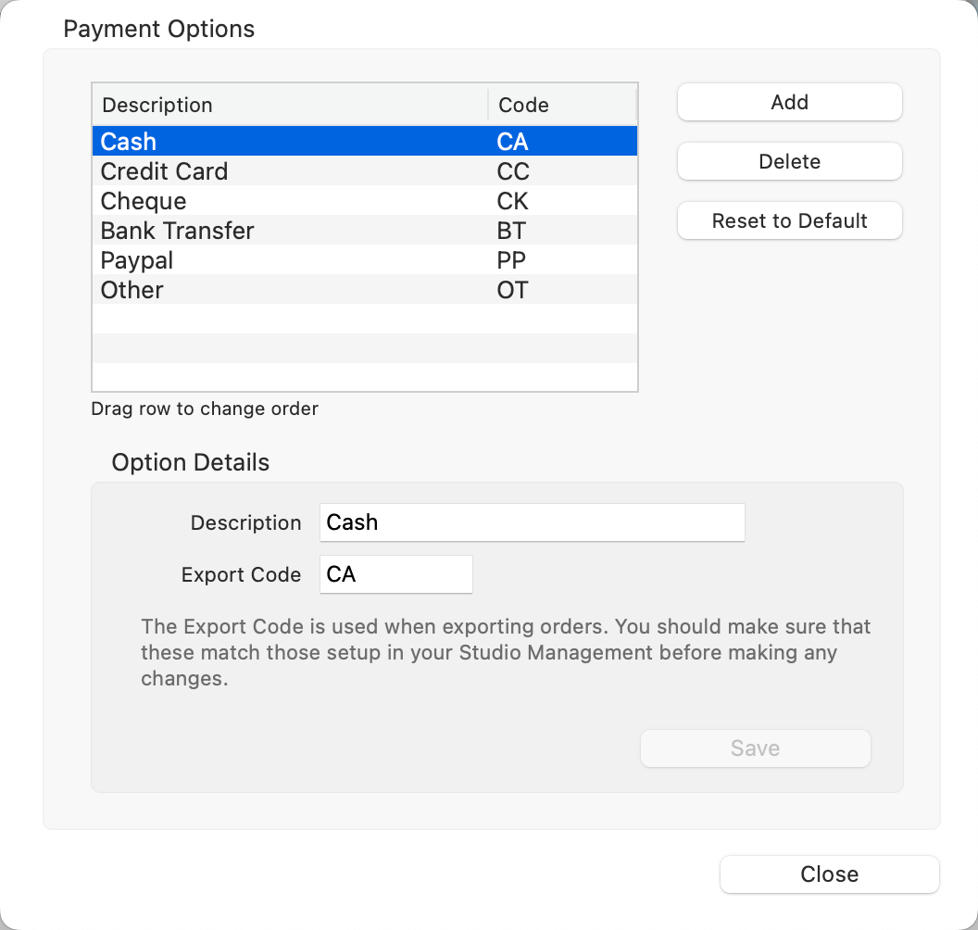The image size is (978, 930).
Task: Click the CK code cell
Action: [x=513, y=201]
